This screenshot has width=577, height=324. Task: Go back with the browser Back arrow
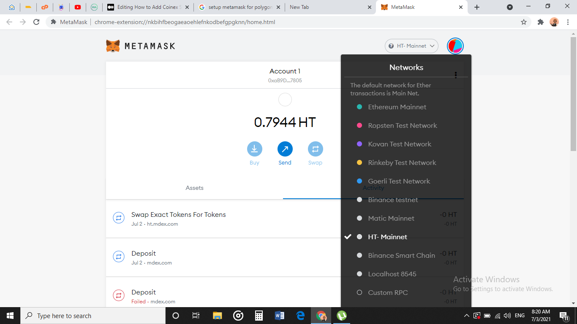coord(9,22)
